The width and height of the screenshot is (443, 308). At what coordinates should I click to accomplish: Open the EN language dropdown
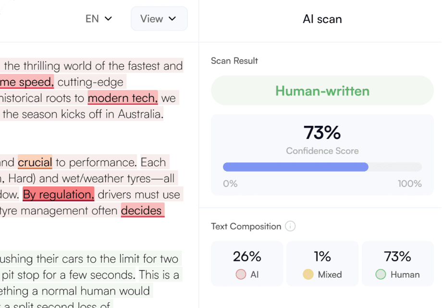tap(98, 19)
